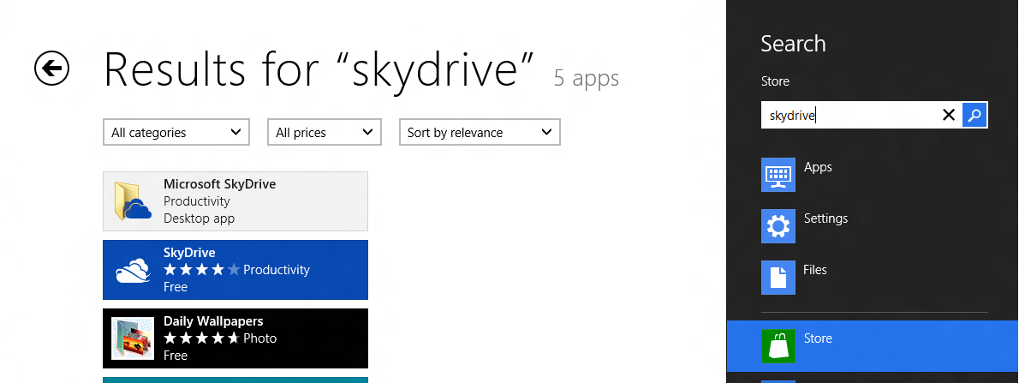Click the 'Desktop app' text
Image resolution: width=1019 pixels, height=383 pixels.
click(199, 218)
